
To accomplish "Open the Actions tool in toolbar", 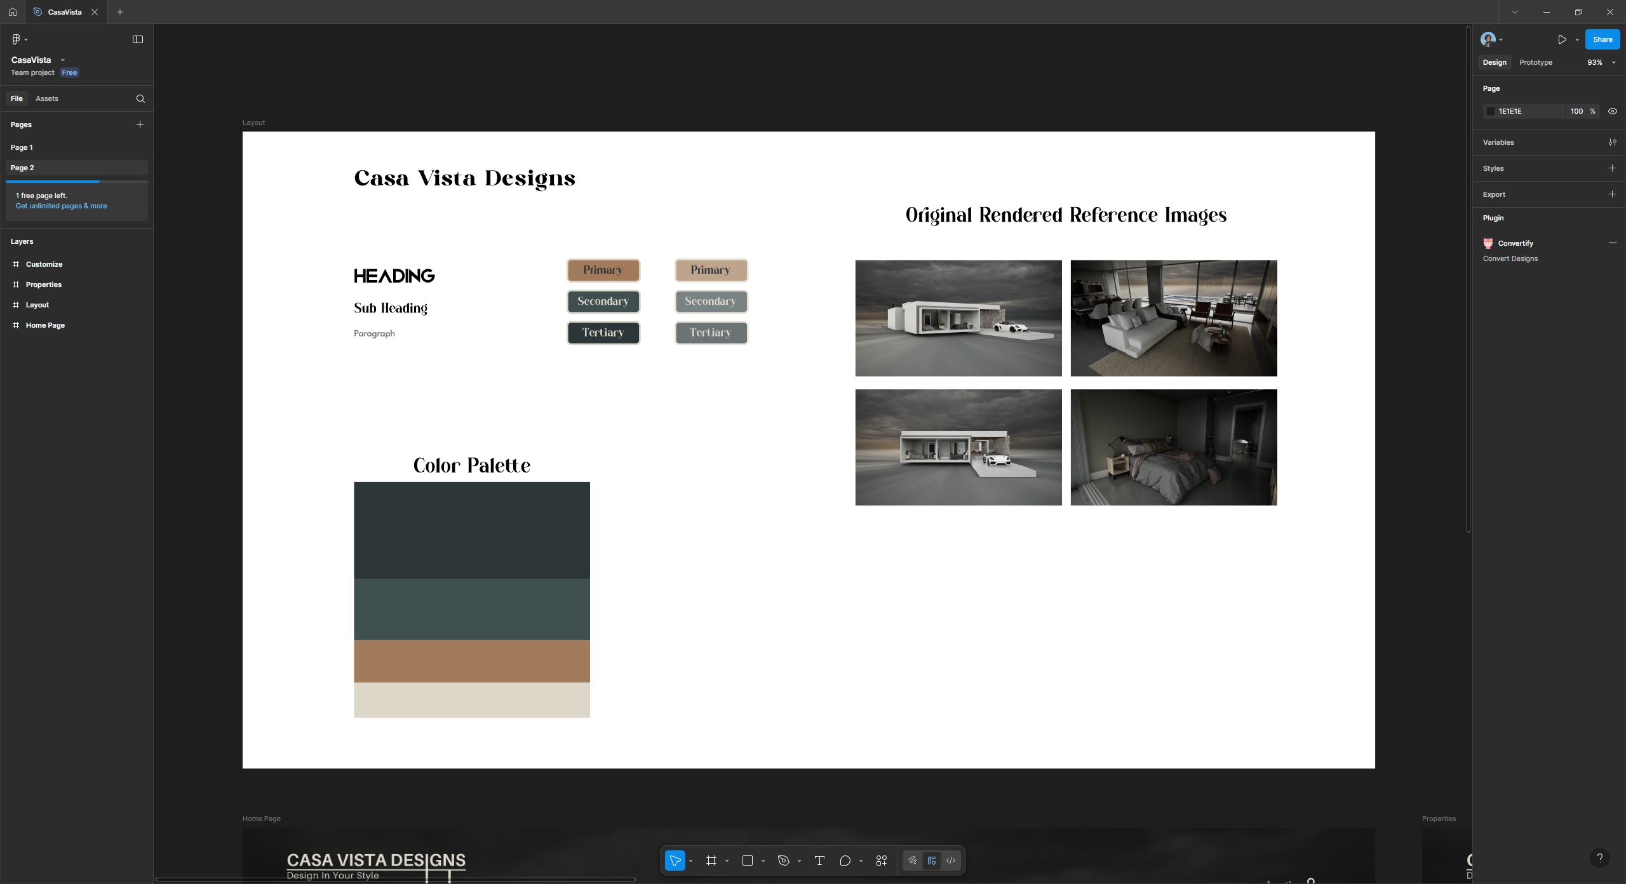I will 881,861.
